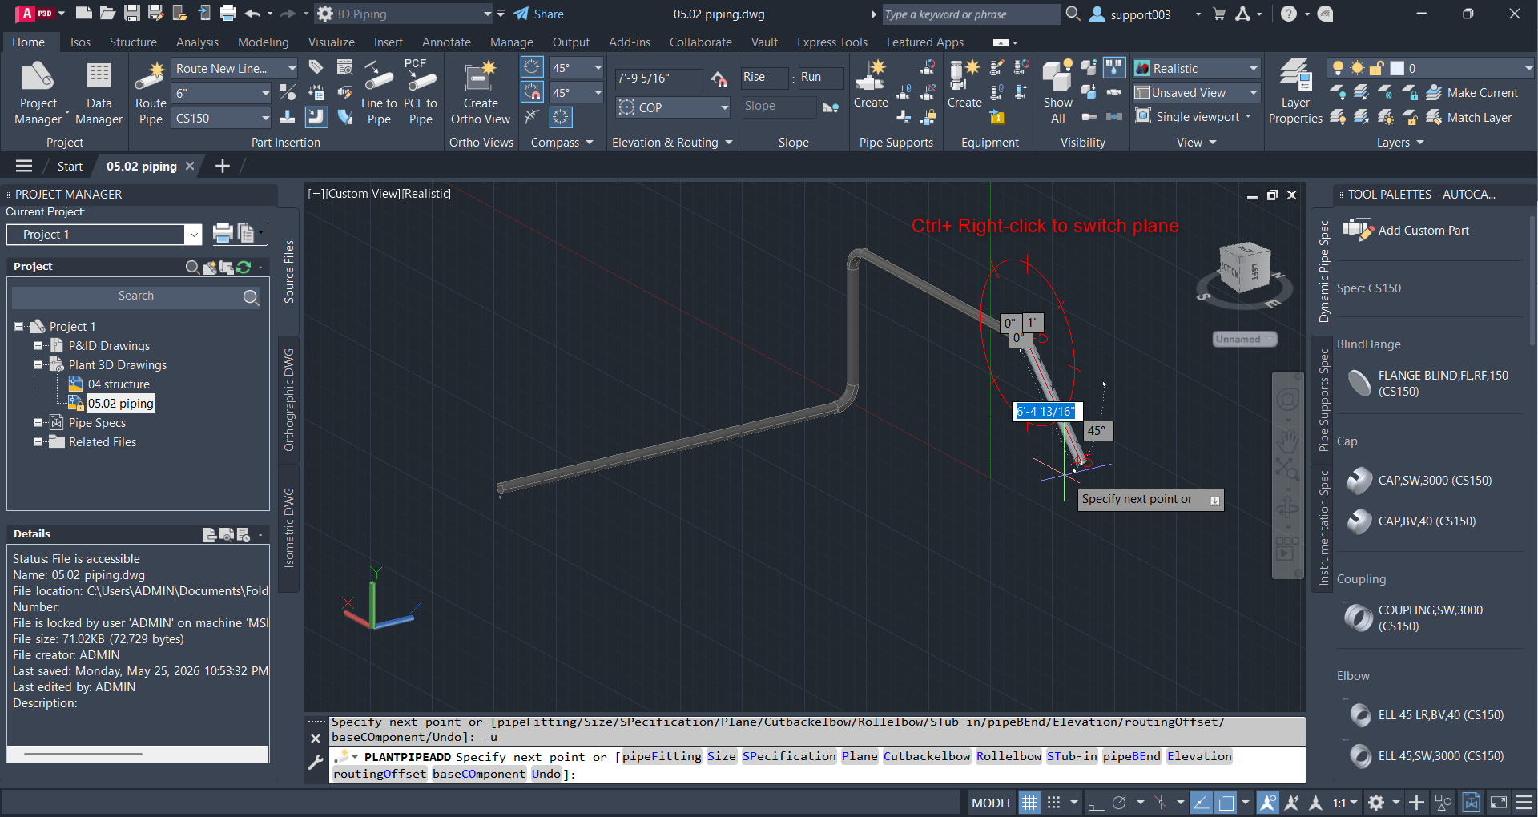The width and height of the screenshot is (1538, 817).
Task: Click the Project Manager search field
Action: 136,296
